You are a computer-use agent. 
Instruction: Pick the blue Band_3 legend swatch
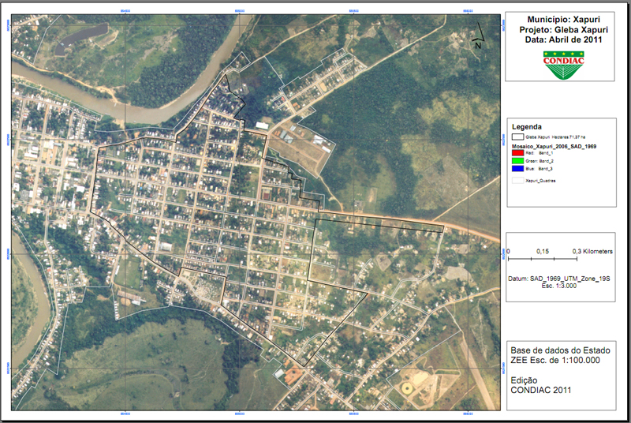click(x=517, y=169)
